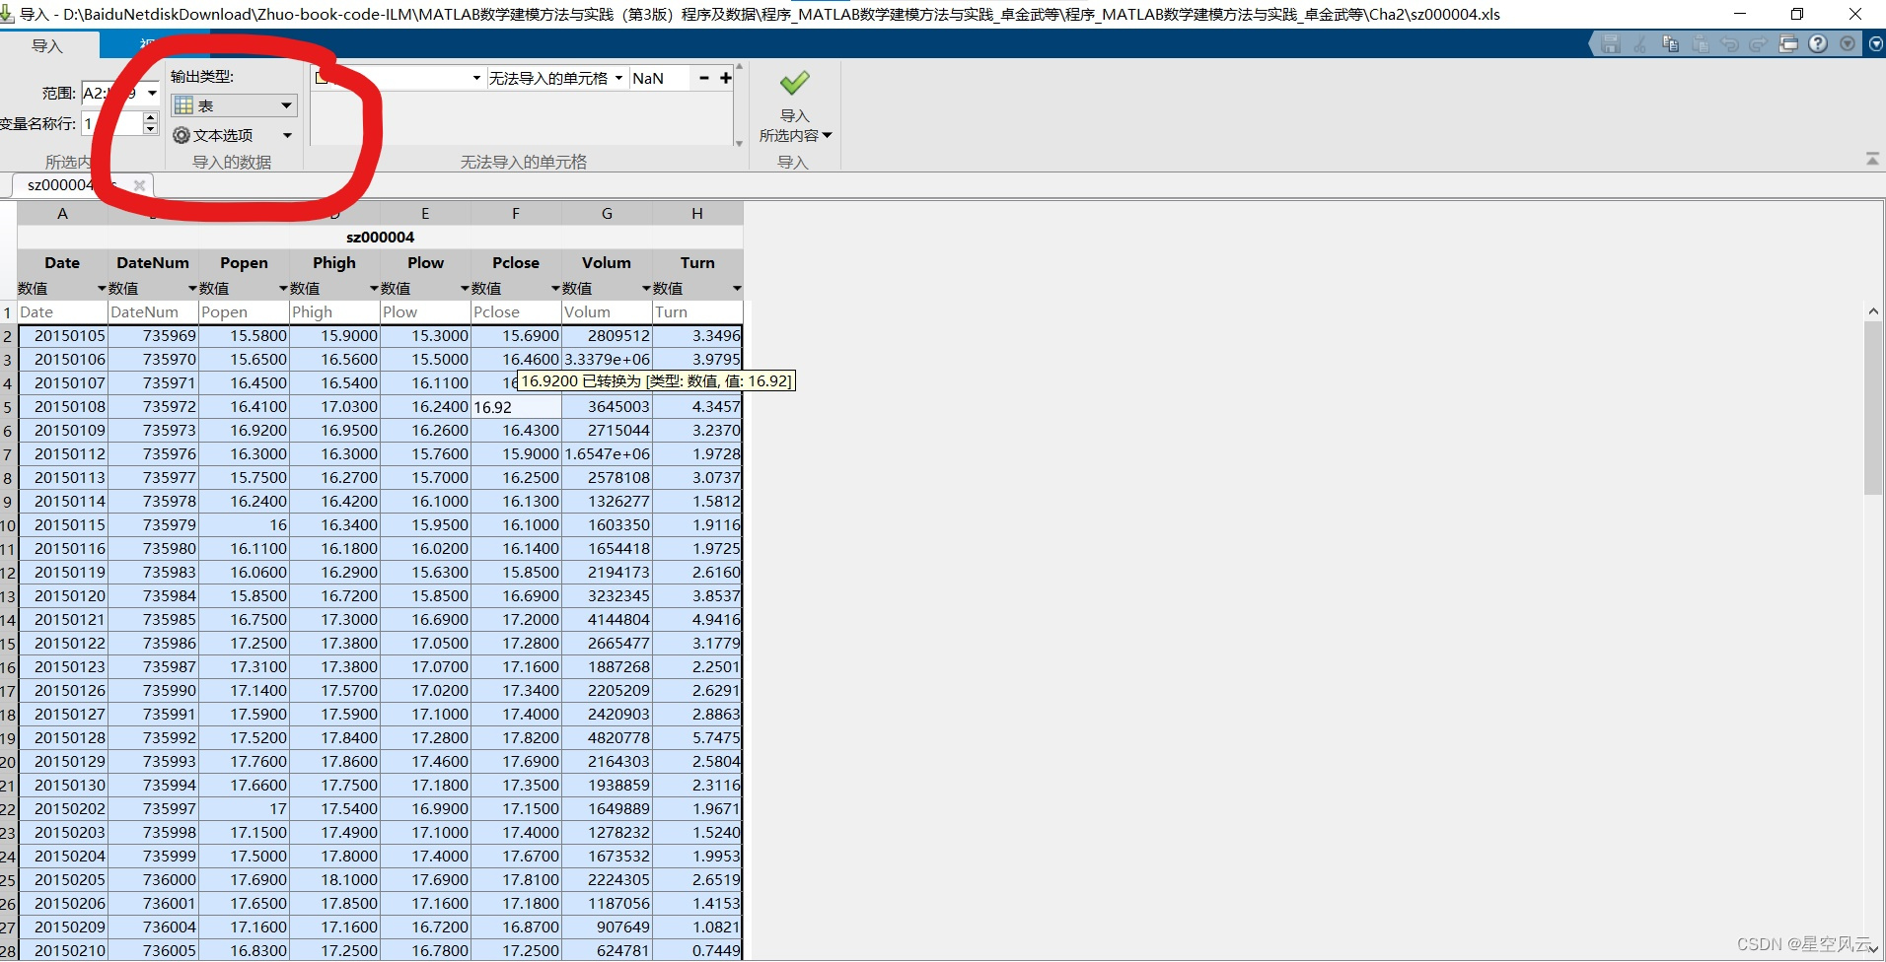The width and height of the screenshot is (1886, 962).
Task: Click the 变量名称行 stepper arrows
Action: (150, 123)
